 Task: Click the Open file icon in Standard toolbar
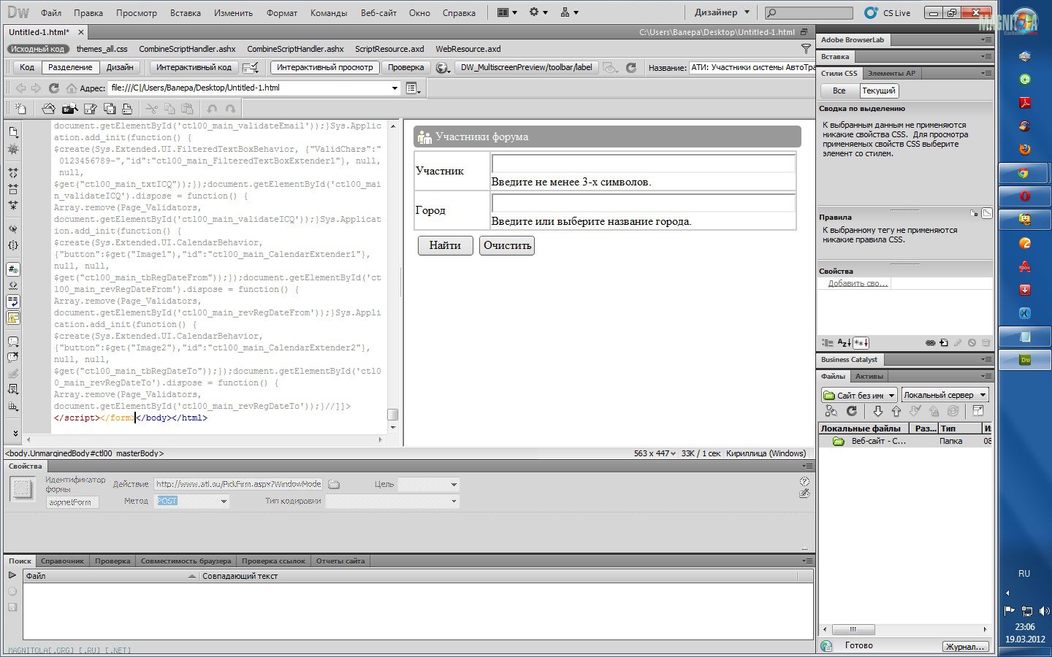click(48, 109)
